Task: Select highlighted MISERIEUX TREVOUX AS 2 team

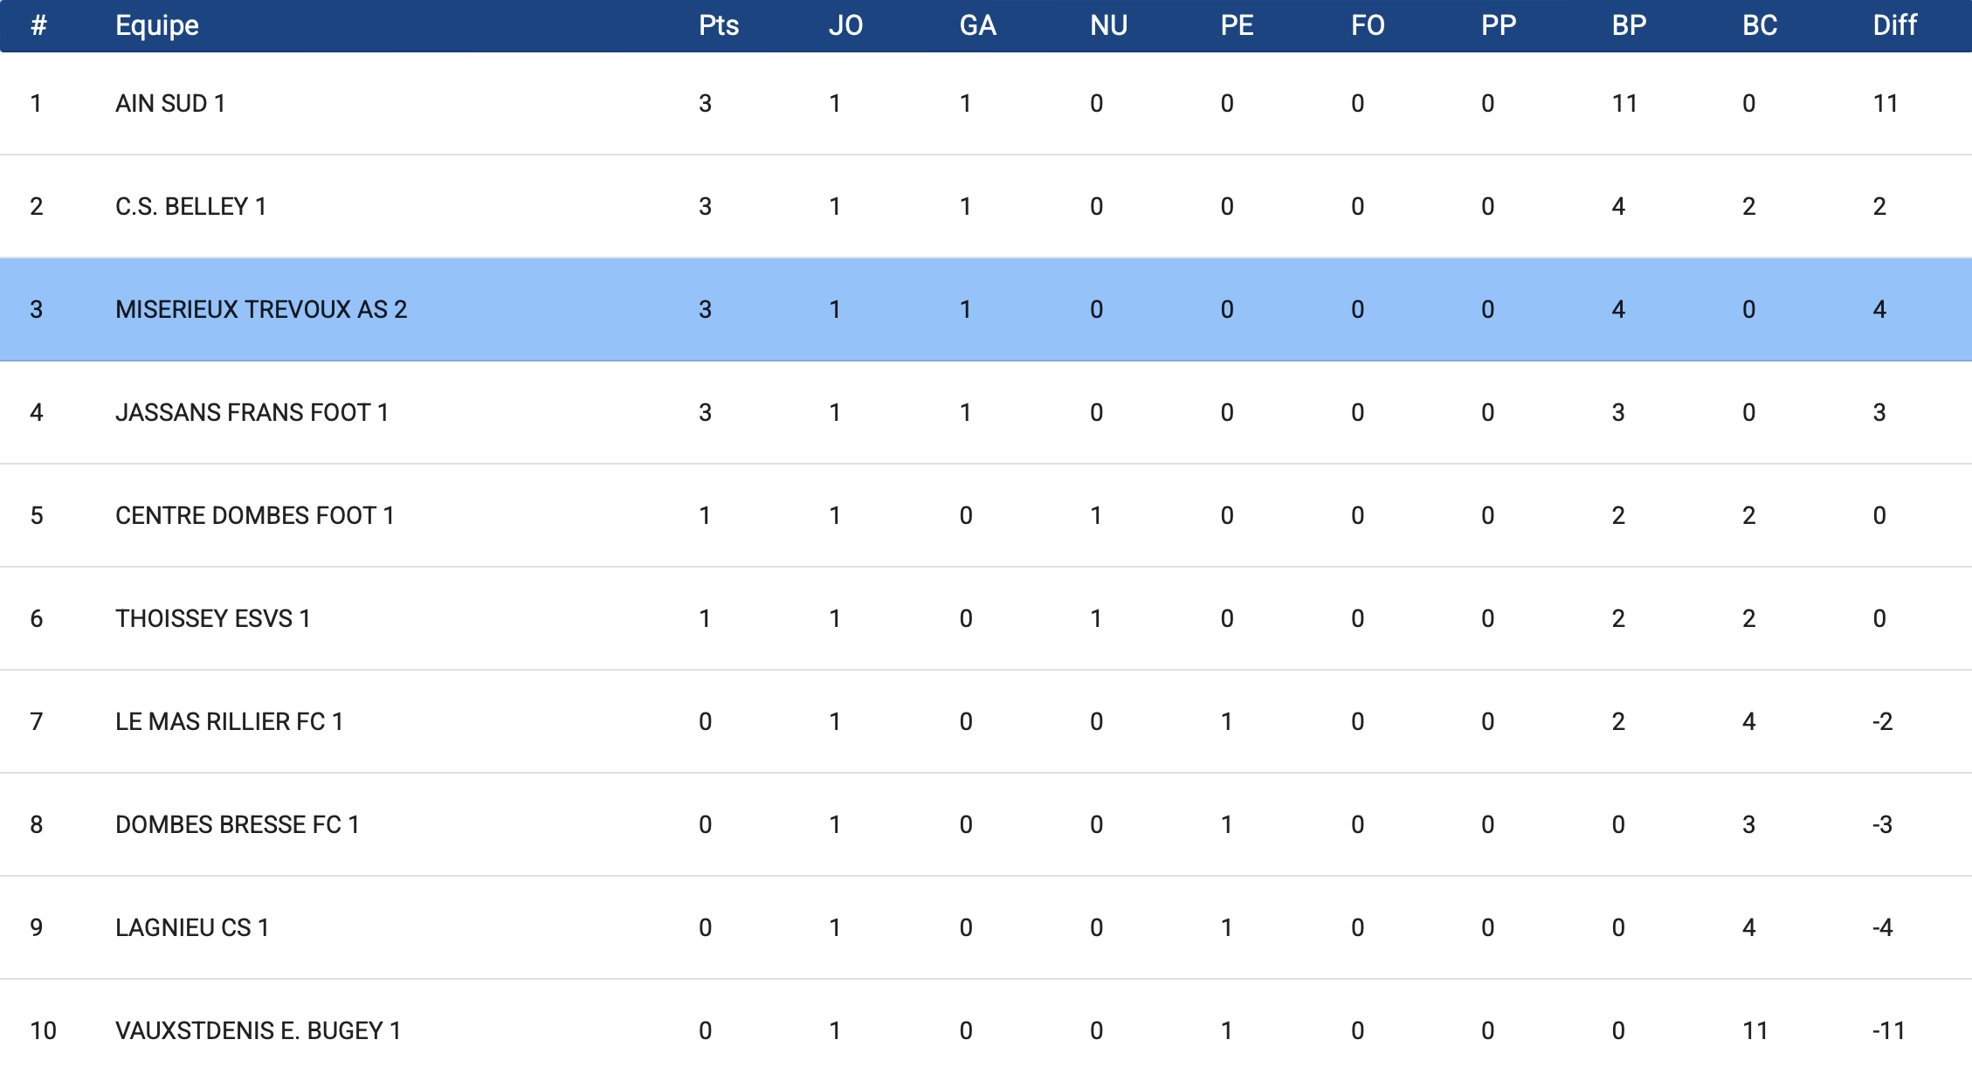Action: 261,310
